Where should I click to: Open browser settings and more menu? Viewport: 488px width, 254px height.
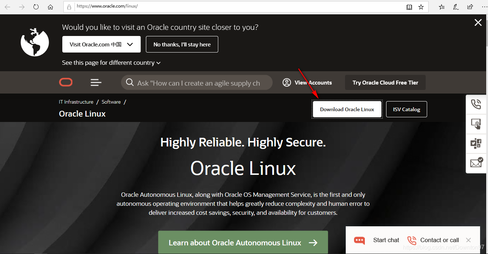click(x=484, y=7)
